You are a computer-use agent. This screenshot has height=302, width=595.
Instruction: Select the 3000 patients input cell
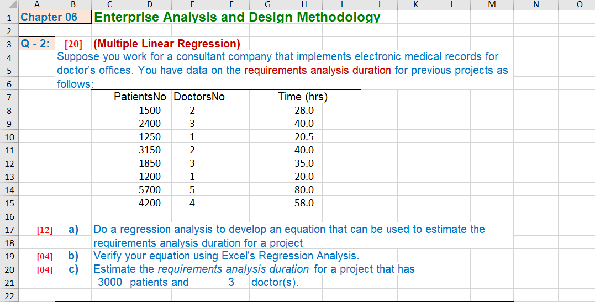pyautogui.click(x=110, y=283)
